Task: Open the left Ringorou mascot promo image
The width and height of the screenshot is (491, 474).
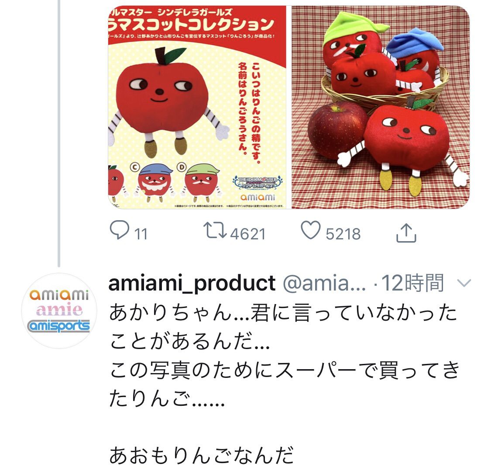Action: 197,107
